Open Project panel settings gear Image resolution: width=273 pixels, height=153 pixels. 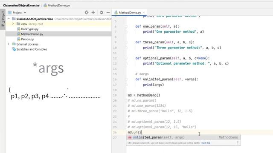tap(102, 12)
